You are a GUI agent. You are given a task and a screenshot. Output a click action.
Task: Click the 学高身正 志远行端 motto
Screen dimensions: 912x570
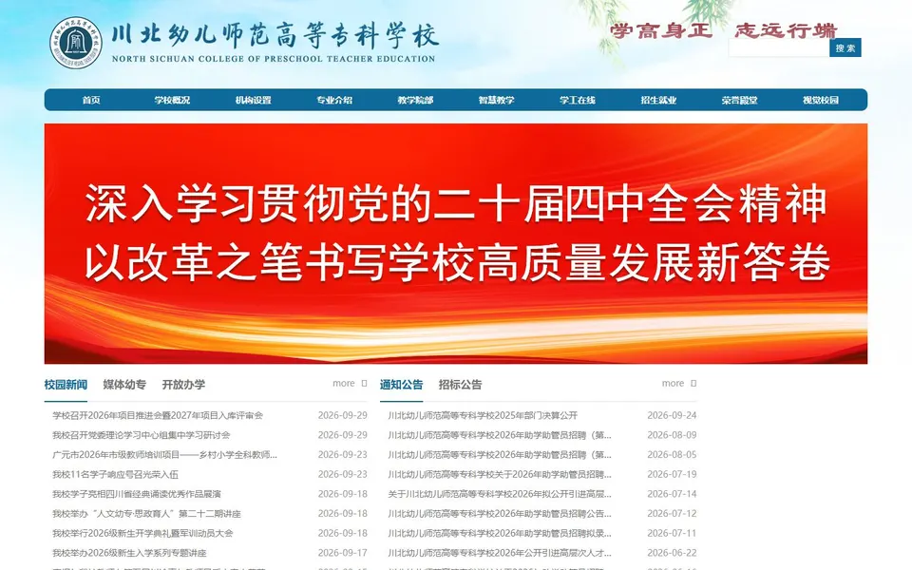pos(724,30)
